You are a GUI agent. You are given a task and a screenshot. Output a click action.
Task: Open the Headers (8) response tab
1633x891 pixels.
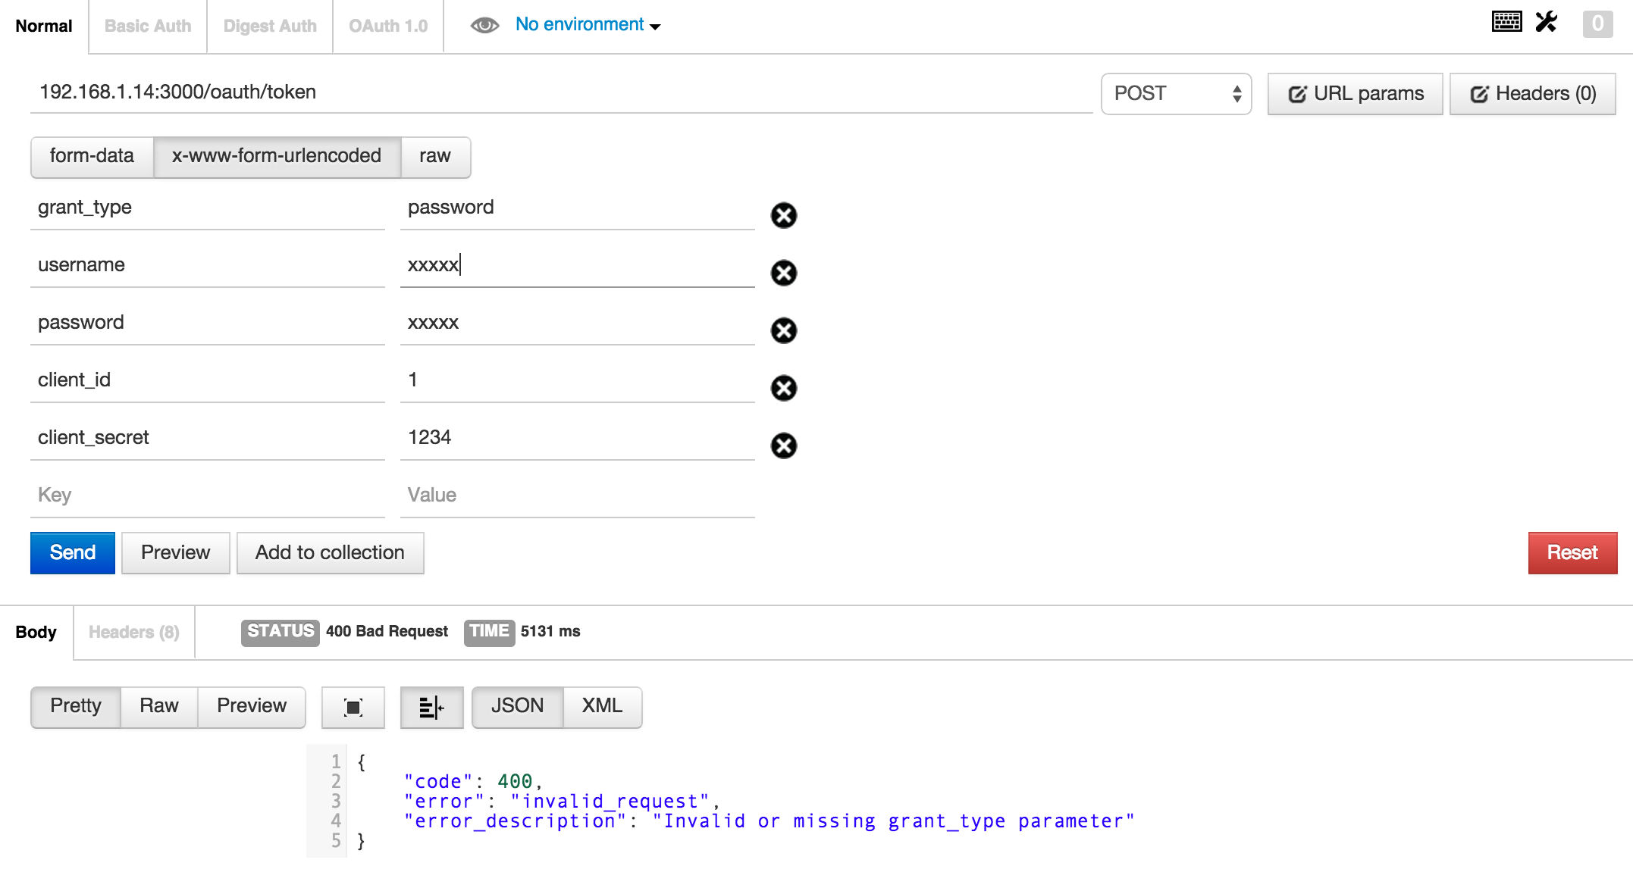tap(133, 632)
